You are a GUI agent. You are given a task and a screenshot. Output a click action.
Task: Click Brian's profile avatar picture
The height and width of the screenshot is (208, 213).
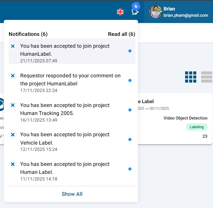click(x=156, y=12)
